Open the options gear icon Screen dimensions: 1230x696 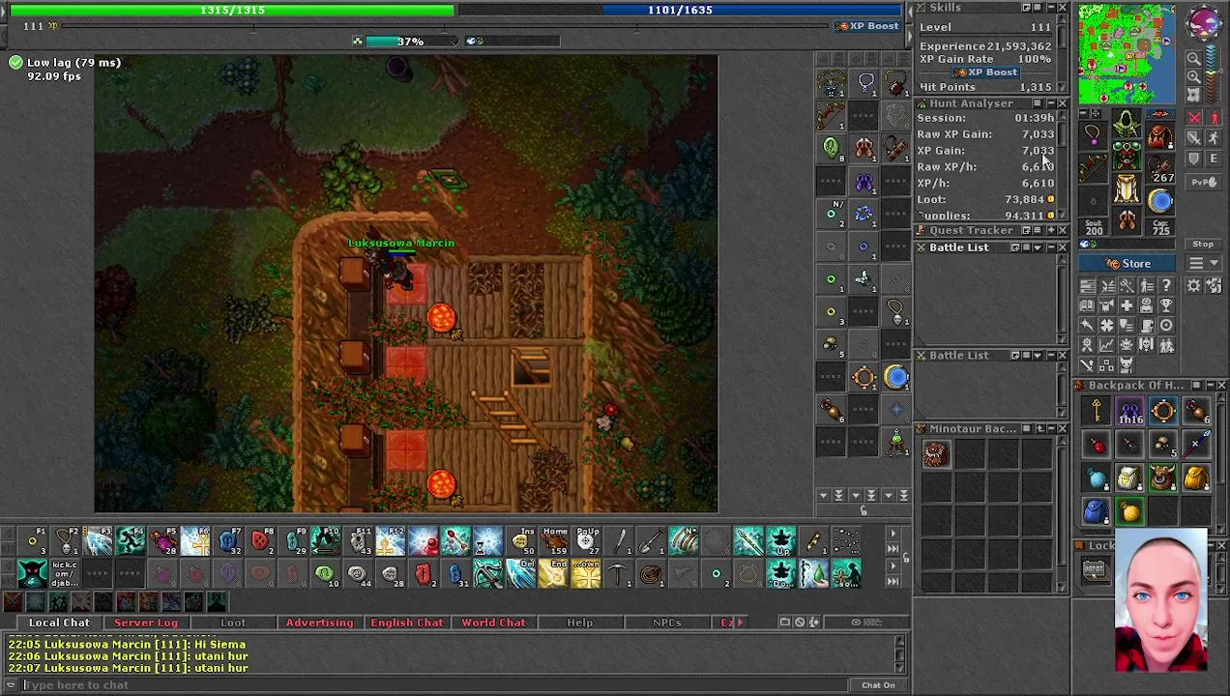[1193, 285]
